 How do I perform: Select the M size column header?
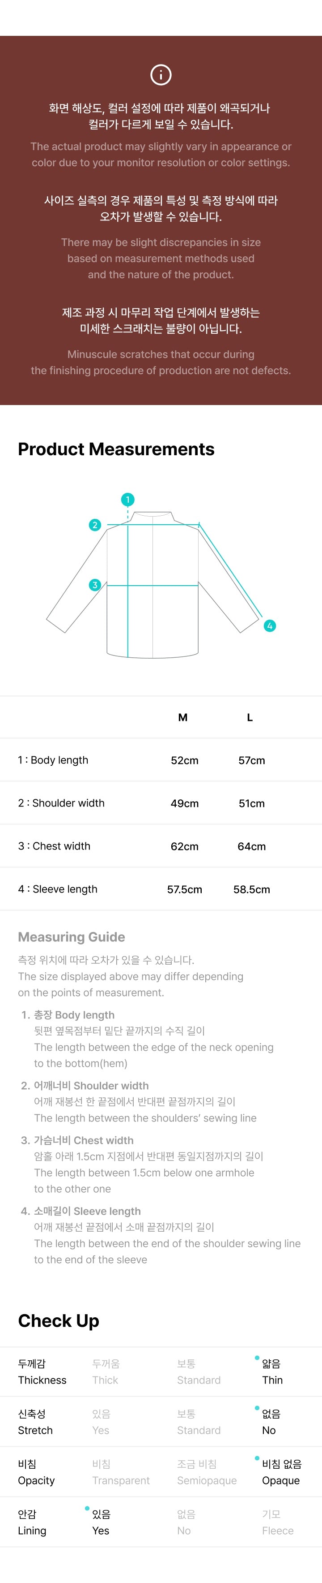(x=183, y=717)
